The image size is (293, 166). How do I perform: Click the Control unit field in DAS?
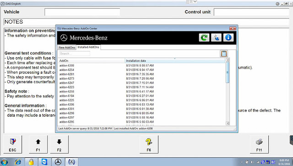[x=251, y=12]
